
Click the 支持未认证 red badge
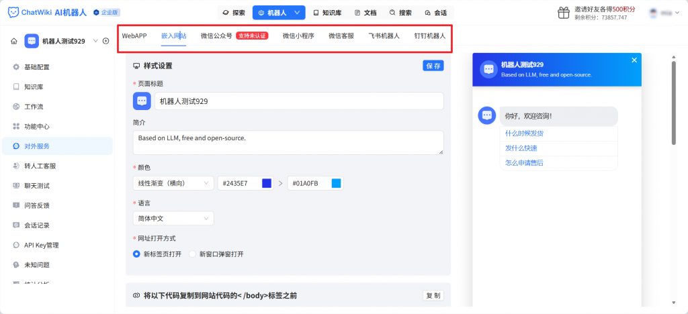[x=252, y=36]
